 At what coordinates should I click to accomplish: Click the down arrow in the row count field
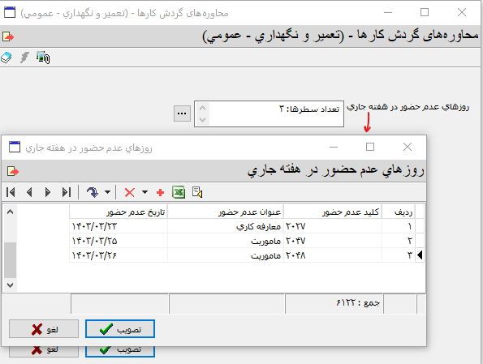(x=202, y=119)
